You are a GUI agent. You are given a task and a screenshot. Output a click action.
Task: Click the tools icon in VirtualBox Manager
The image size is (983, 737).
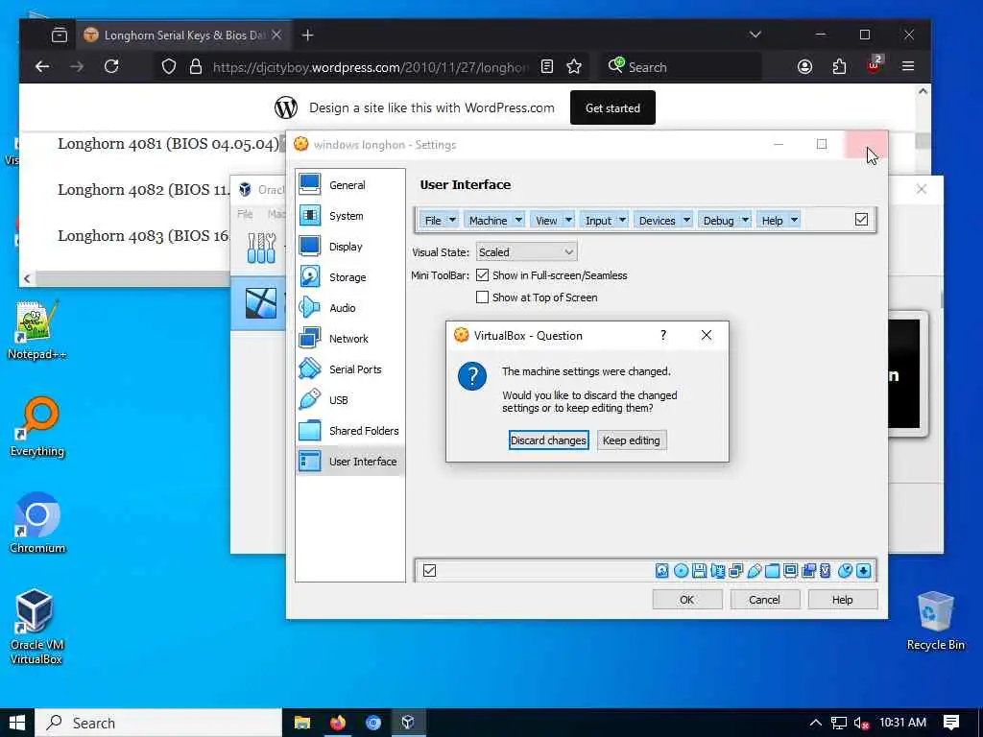261,249
